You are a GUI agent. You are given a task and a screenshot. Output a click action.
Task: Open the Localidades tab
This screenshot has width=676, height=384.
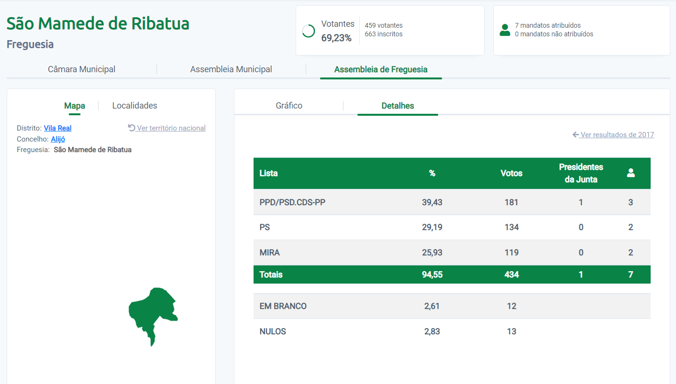[134, 106]
